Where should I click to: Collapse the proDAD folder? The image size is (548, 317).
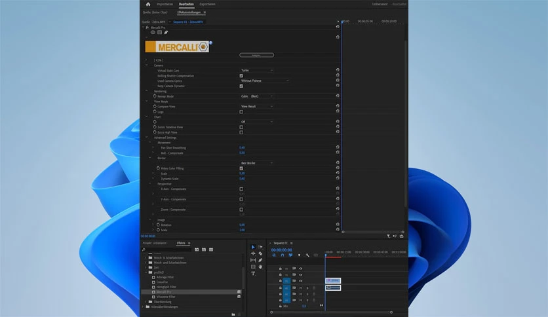(x=146, y=272)
